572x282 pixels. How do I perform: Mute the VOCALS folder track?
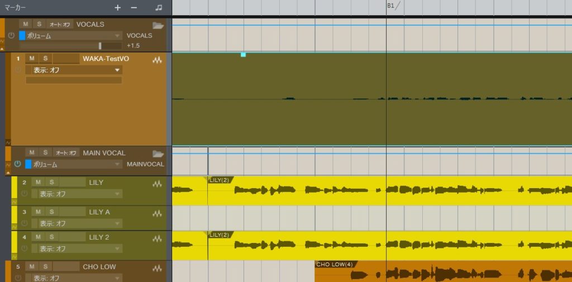(x=26, y=24)
